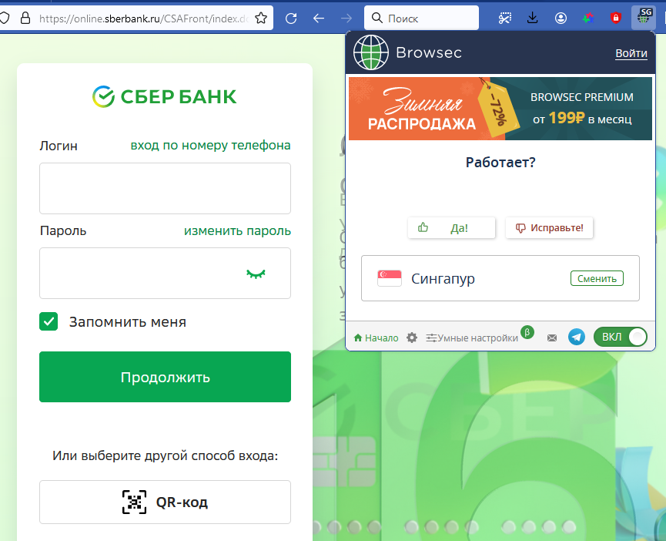Turn off the VPN with ВКЛ switch
This screenshot has width=666, height=541.
click(x=621, y=337)
